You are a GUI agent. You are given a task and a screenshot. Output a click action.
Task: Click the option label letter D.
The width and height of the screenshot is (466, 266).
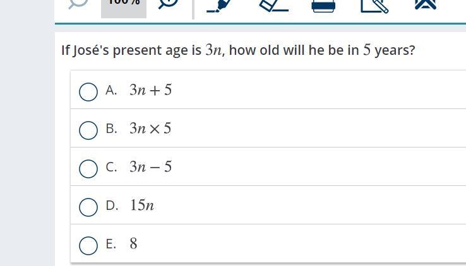pos(112,205)
